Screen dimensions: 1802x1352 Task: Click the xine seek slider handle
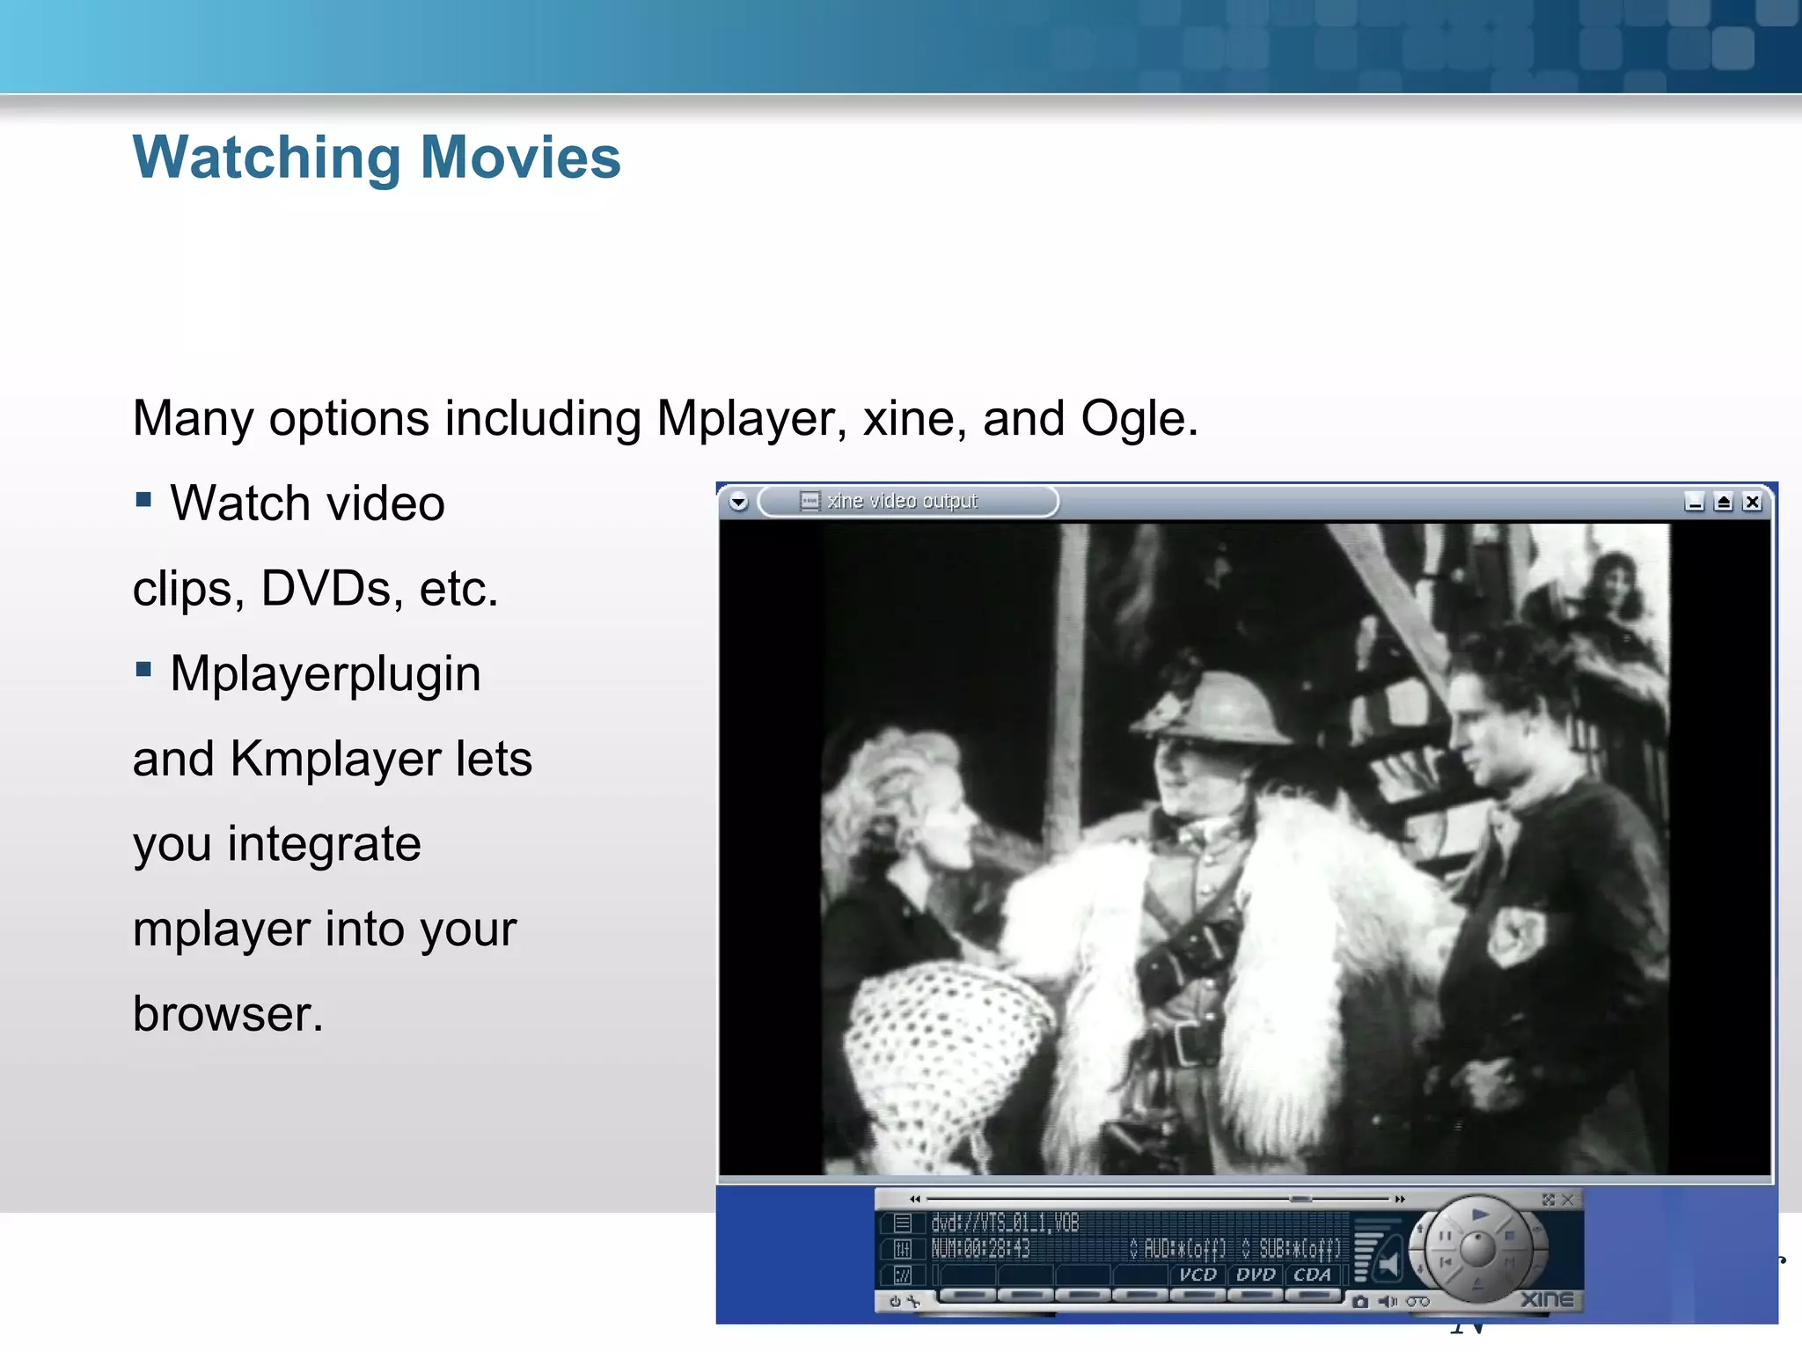coord(1300,1199)
